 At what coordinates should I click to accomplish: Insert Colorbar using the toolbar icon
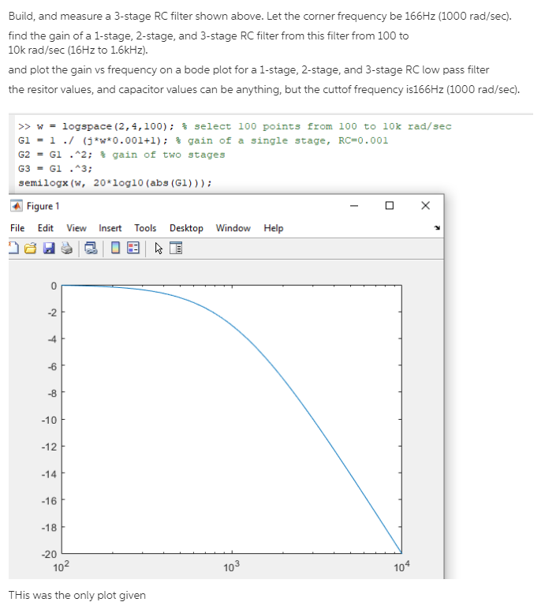click(115, 248)
